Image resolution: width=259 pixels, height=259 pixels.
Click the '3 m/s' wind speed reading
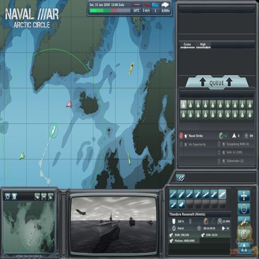click(146, 11)
